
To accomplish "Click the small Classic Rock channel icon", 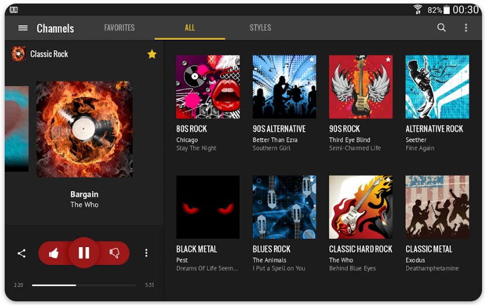I will (x=18, y=54).
